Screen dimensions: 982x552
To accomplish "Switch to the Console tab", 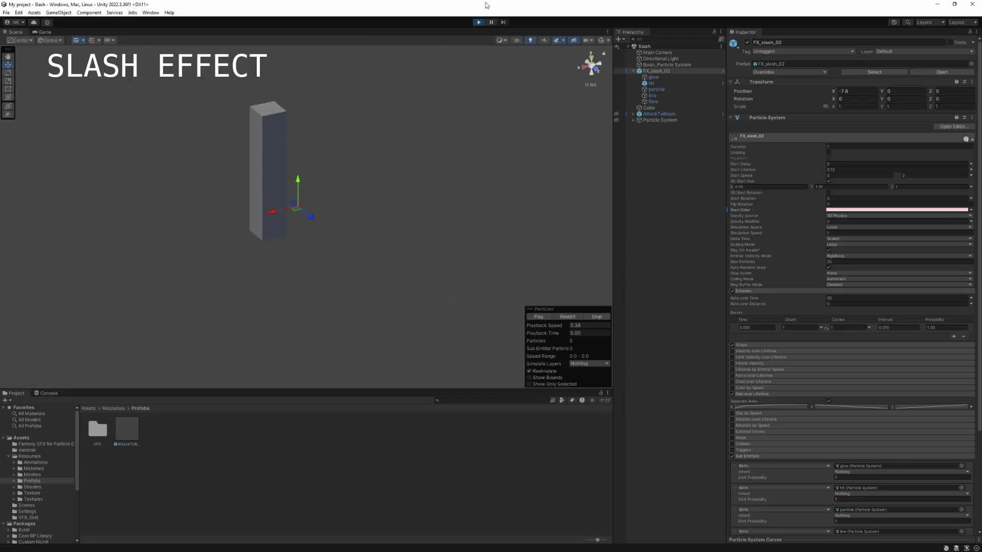I will tap(46, 393).
